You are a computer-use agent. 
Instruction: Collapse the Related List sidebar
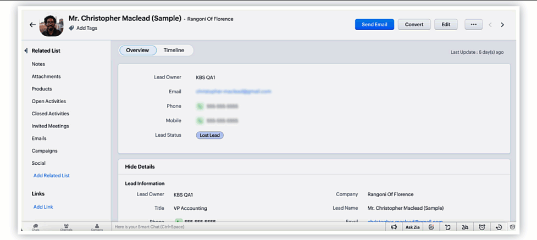coord(26,51)
